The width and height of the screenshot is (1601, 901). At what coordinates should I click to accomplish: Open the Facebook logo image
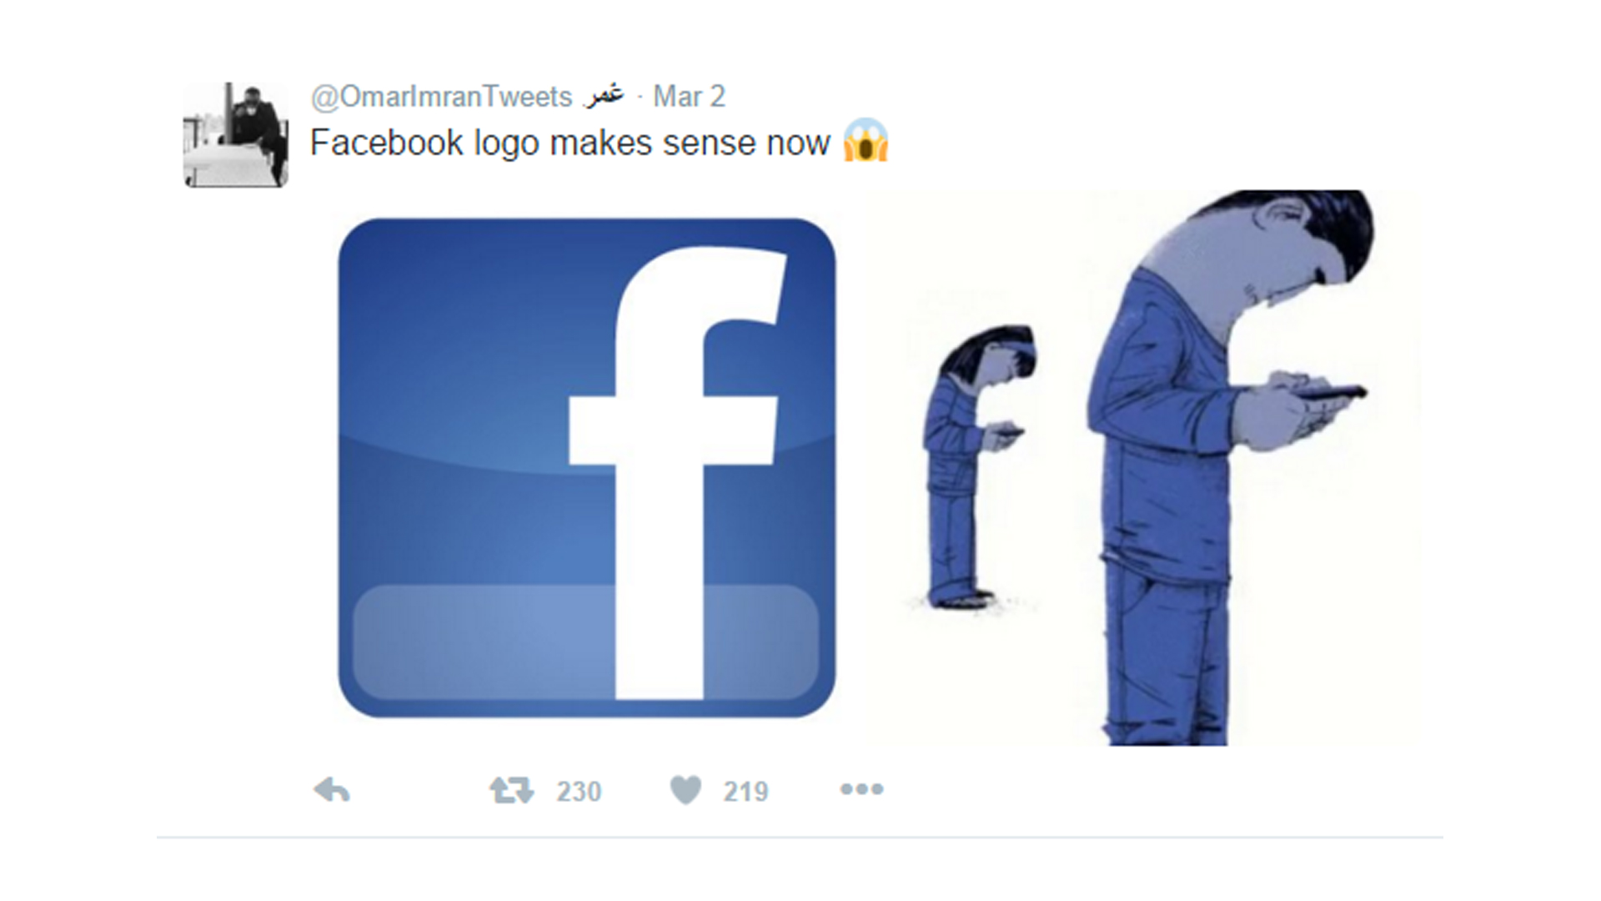click(586, 468)
